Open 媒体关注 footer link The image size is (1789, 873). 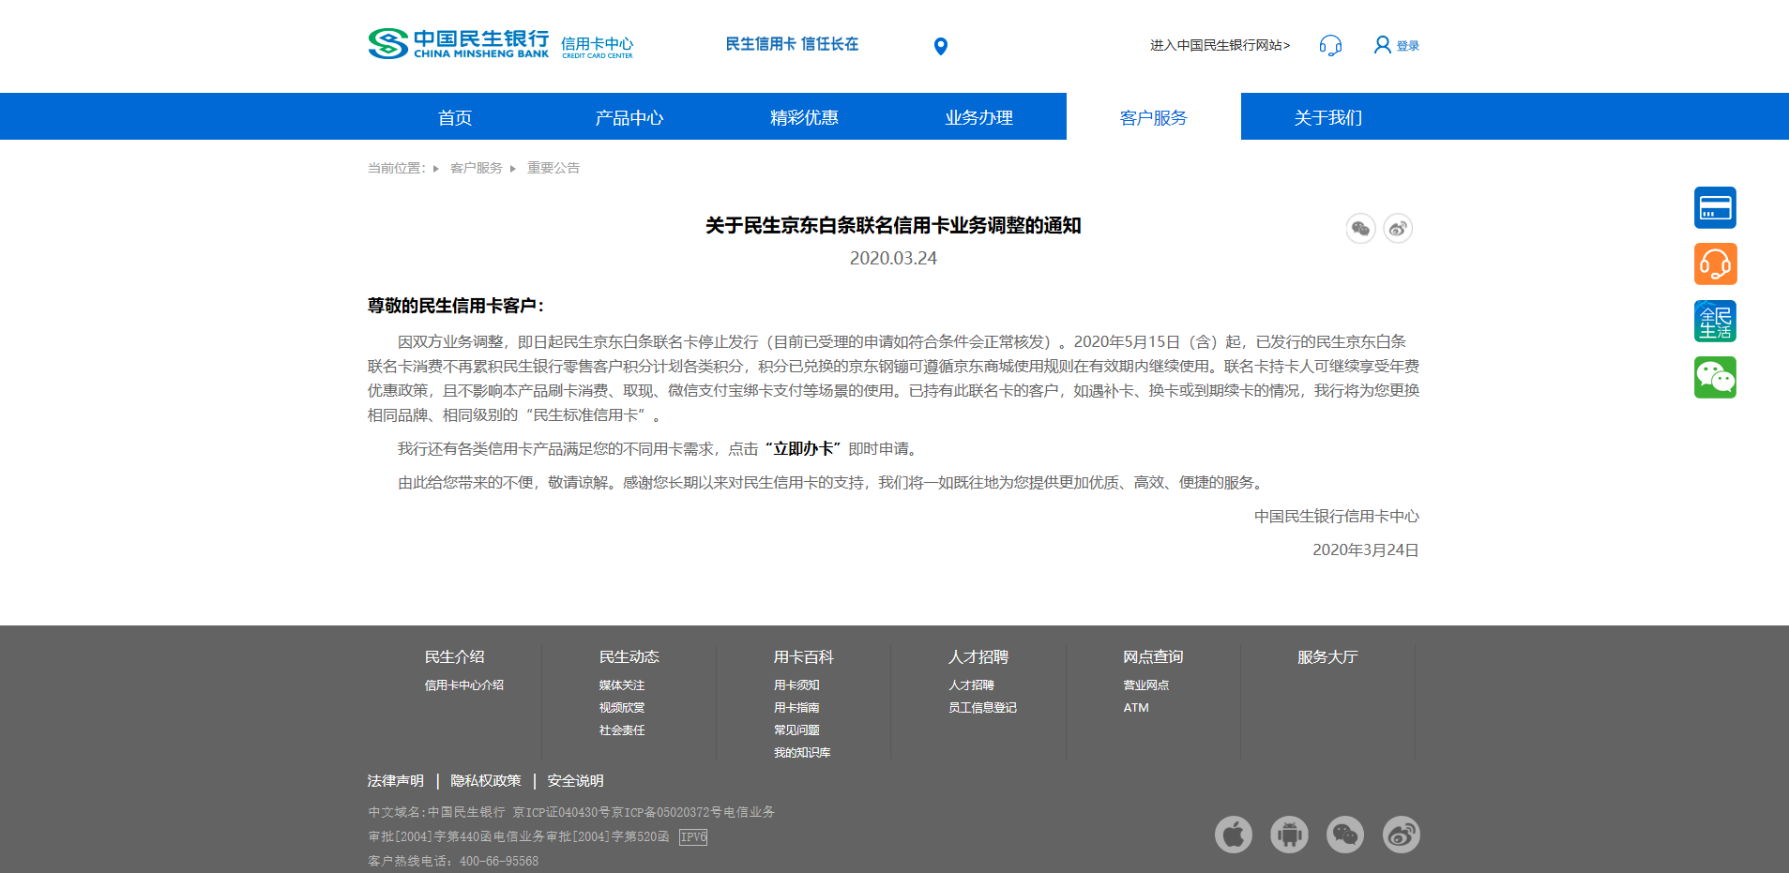click(x=622, y=685)
